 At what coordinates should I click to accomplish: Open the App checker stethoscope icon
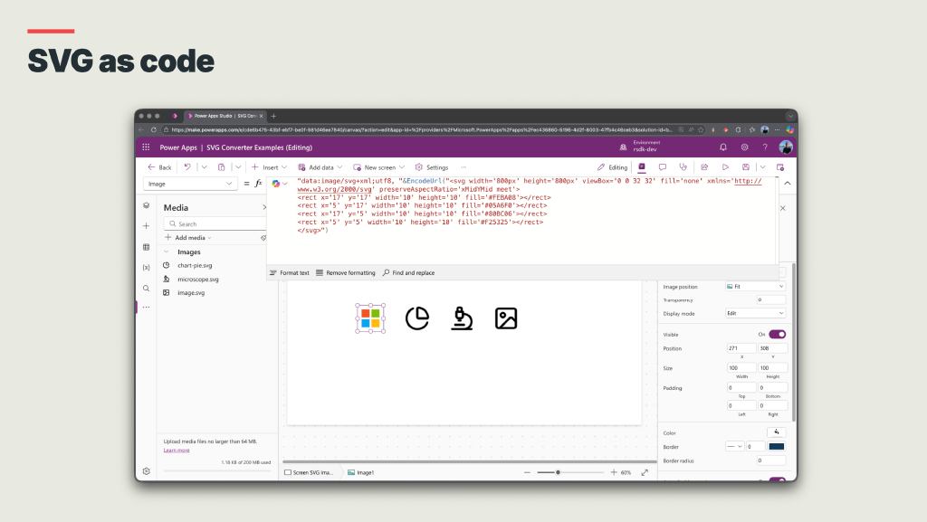(683, 167)
